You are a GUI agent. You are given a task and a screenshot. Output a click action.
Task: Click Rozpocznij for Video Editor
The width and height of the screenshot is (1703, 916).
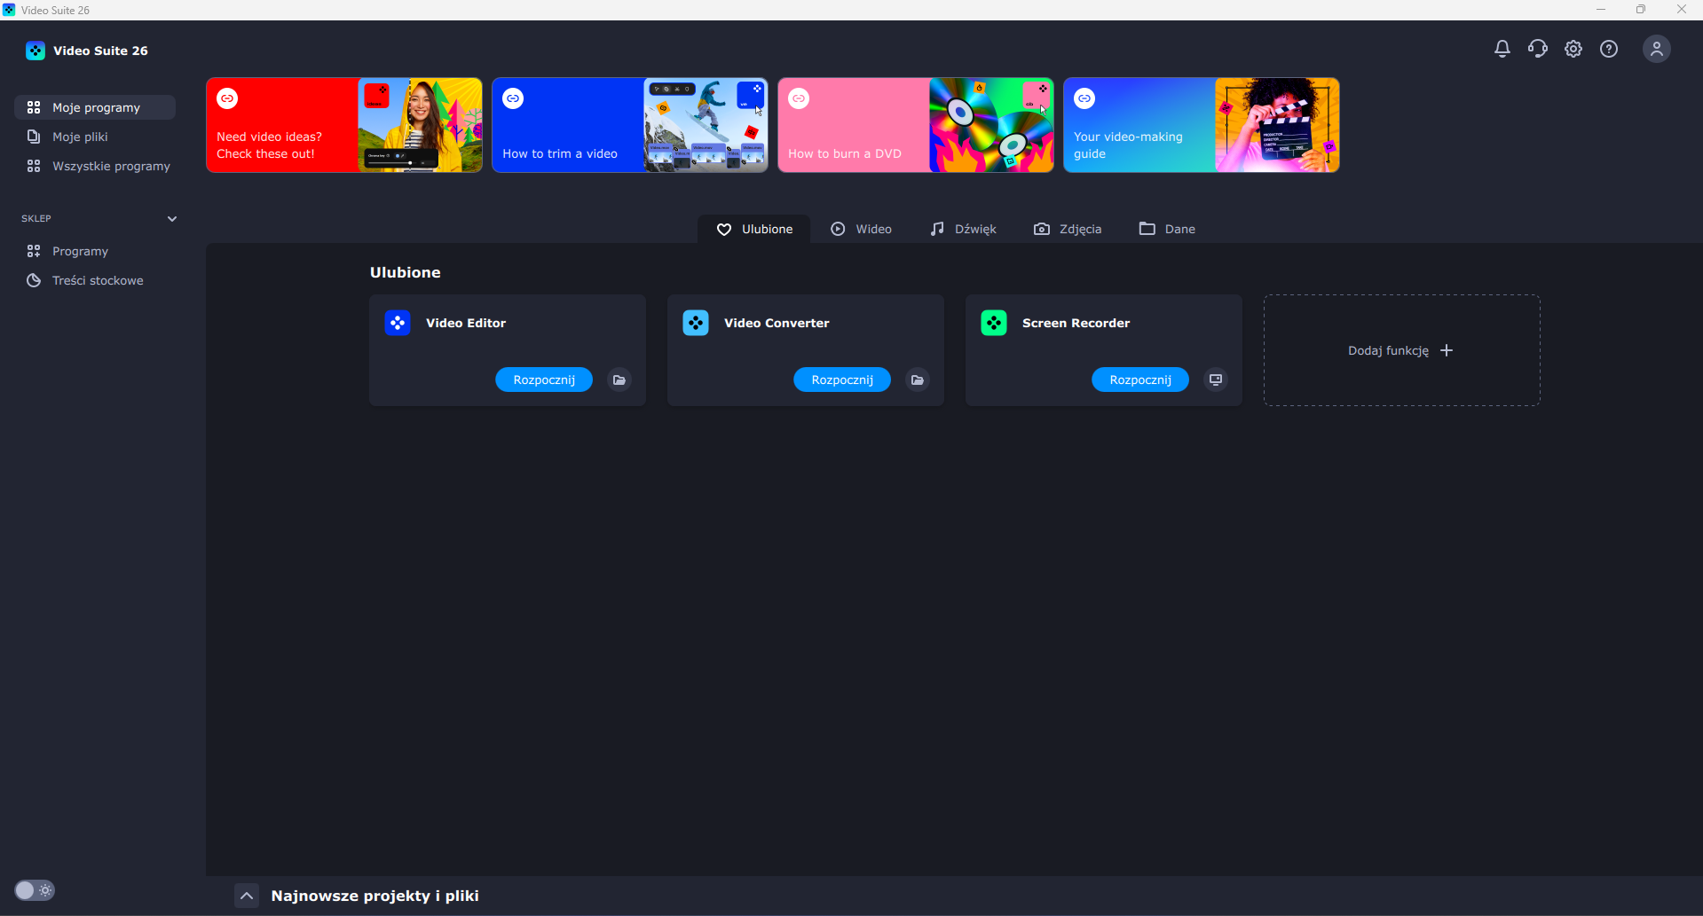point(544,380)
